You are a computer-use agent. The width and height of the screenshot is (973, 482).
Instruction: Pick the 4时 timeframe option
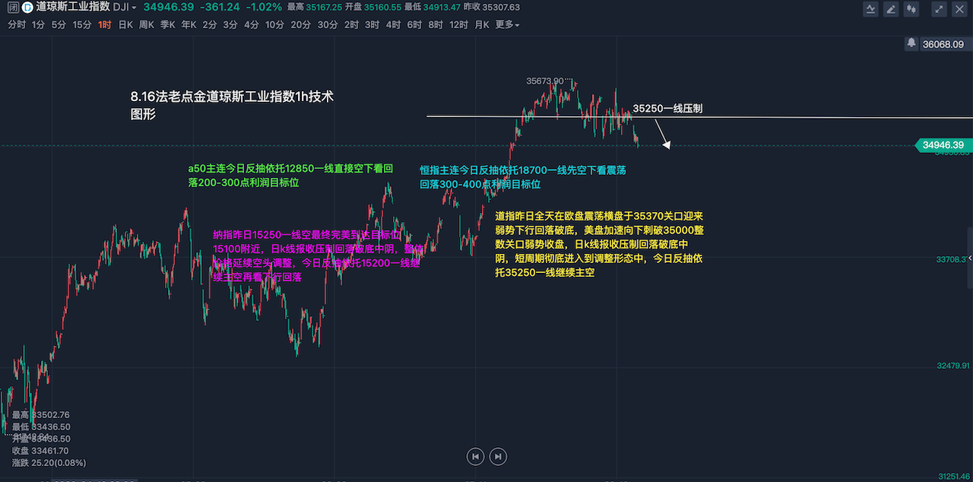click(x=393, y=24)
